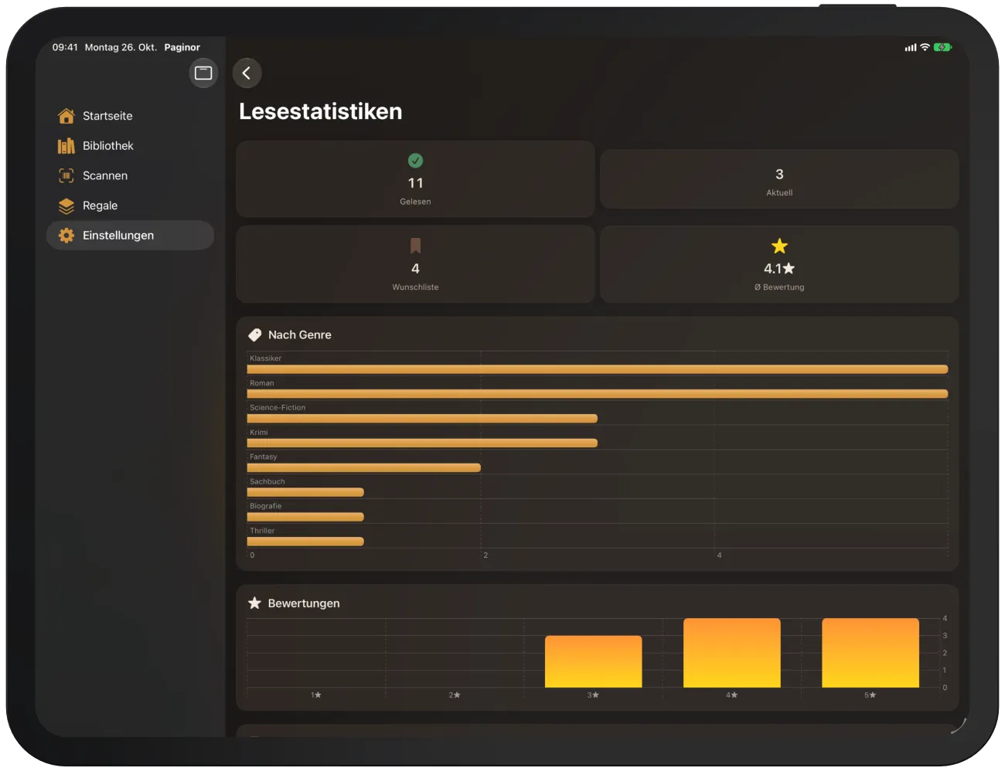Select Scannen in the sidebar
The height and width of the screenshot is (771, 1005).
130,175
